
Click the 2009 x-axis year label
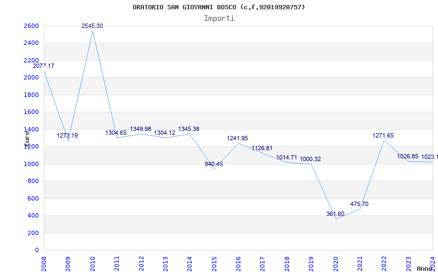point(68,264)
